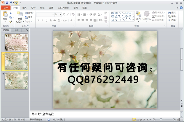184x122 pixels.
Task: Click the Save icon in quick access
Action: click(x=7, y=2)
